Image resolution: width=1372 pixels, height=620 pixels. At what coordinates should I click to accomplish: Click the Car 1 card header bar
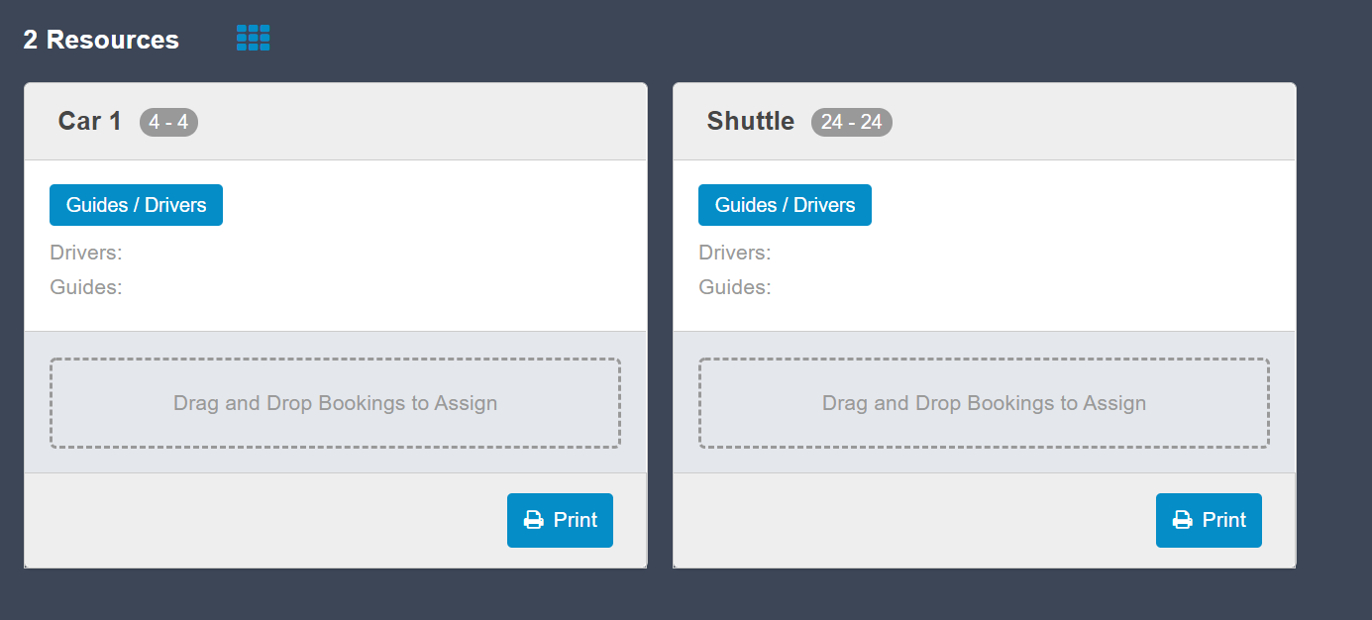pos(336,122)
